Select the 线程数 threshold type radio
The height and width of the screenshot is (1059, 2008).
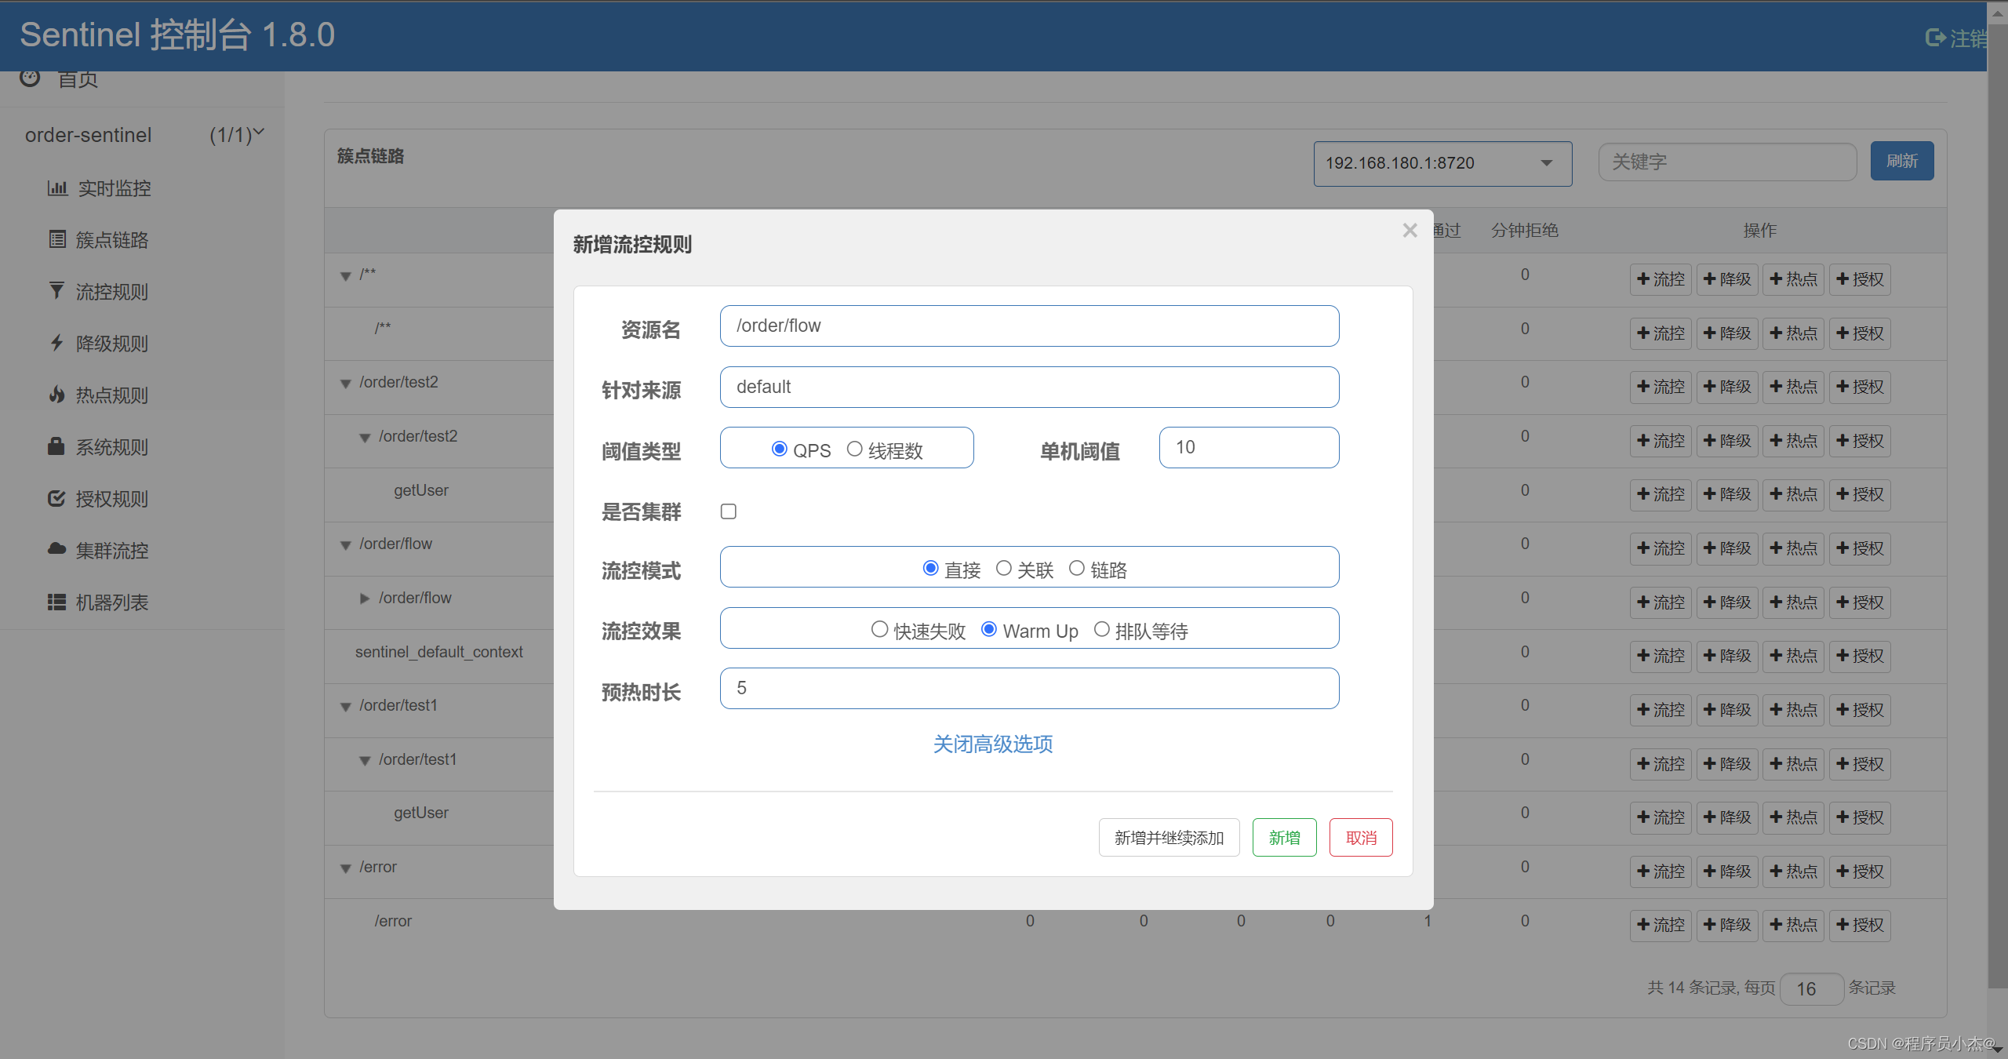pos(854,449)
